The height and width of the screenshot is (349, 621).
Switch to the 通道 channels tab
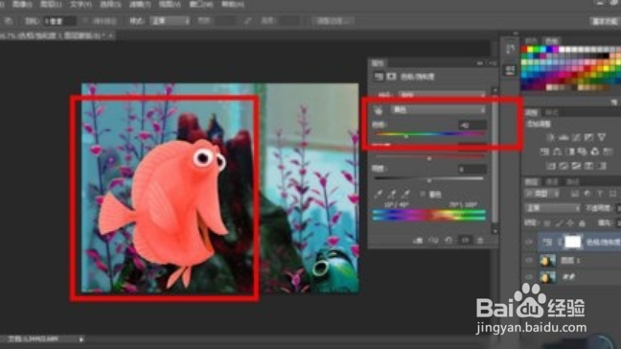tap(551, 182)
